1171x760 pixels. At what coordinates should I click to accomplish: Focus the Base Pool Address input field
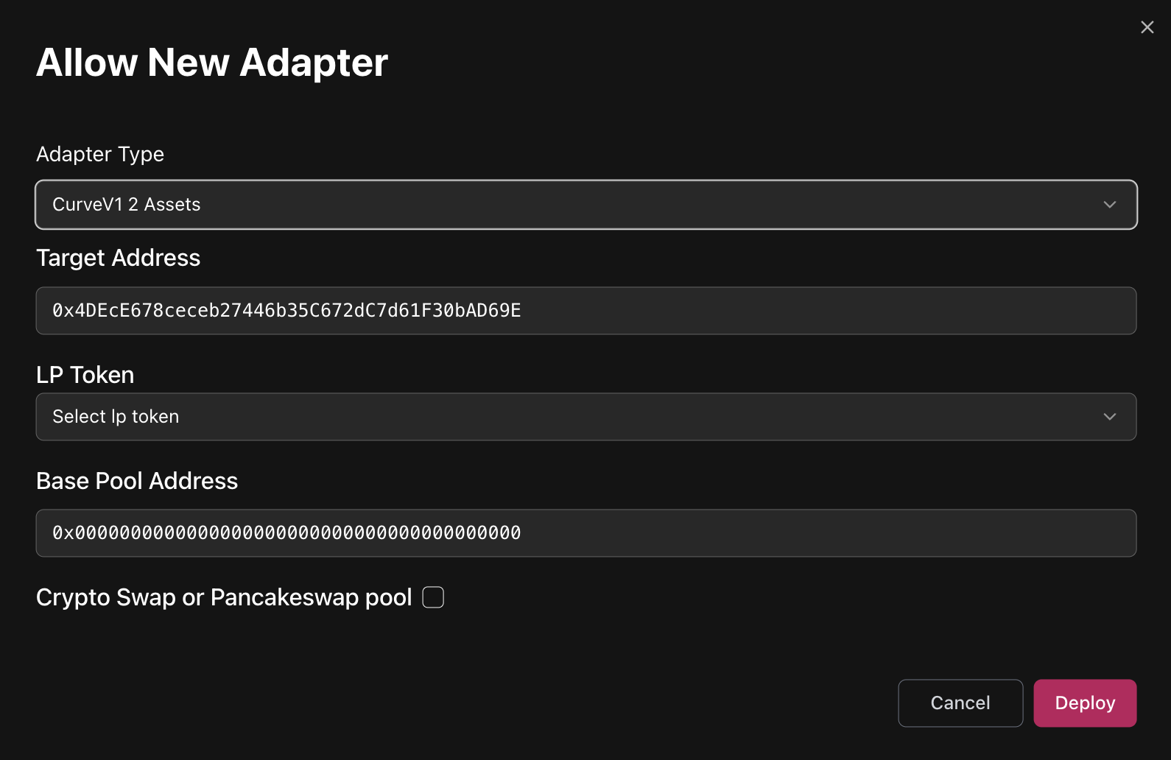pos(810,533)
